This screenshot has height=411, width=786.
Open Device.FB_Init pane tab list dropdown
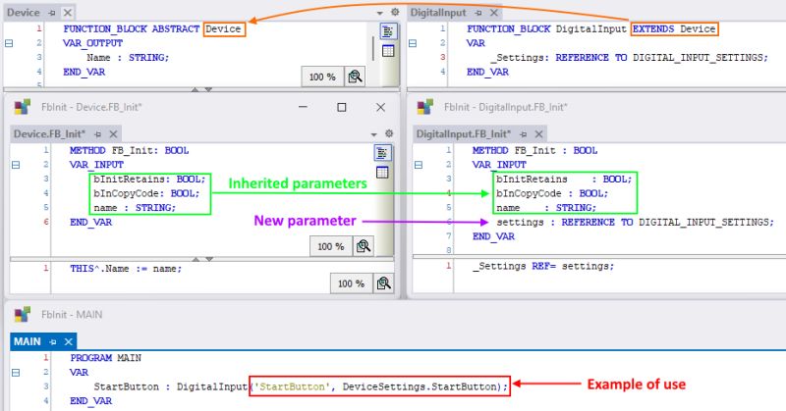pyautogui.click(x=373, y=134)
